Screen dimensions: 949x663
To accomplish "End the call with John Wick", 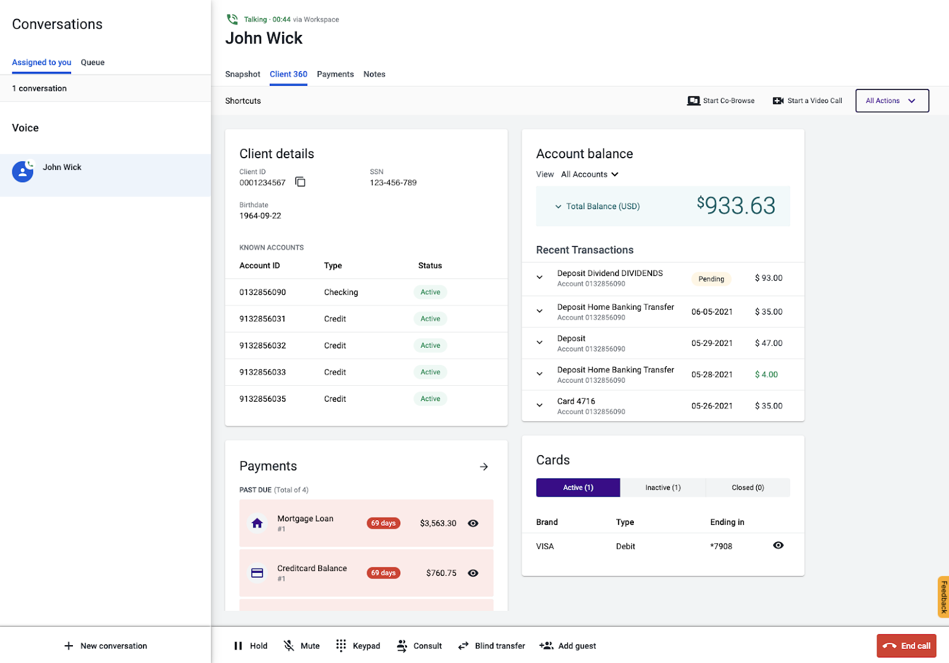I will click(x=906, y=646).
